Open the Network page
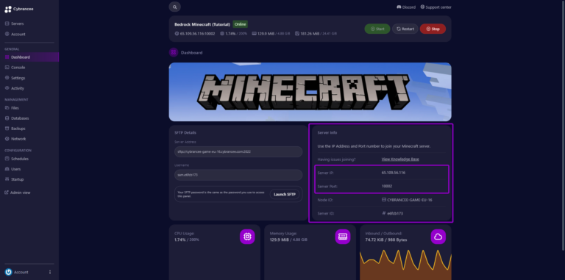 click(x=18, y=139)
